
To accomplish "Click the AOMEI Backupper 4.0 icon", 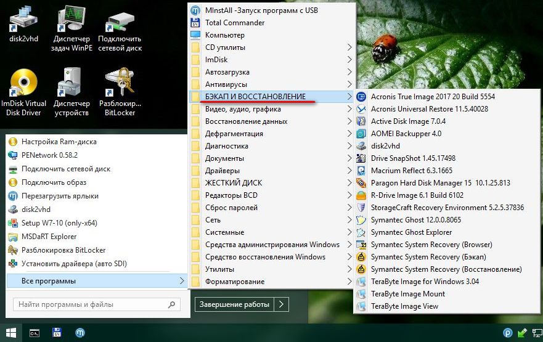I will tap(361, 134).
